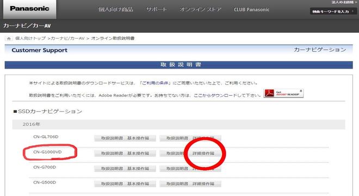This screenshot has height=196, width=359.
Task: Open CN-GL706D 基本操作編 manual
Action: (x=125, y=138)
